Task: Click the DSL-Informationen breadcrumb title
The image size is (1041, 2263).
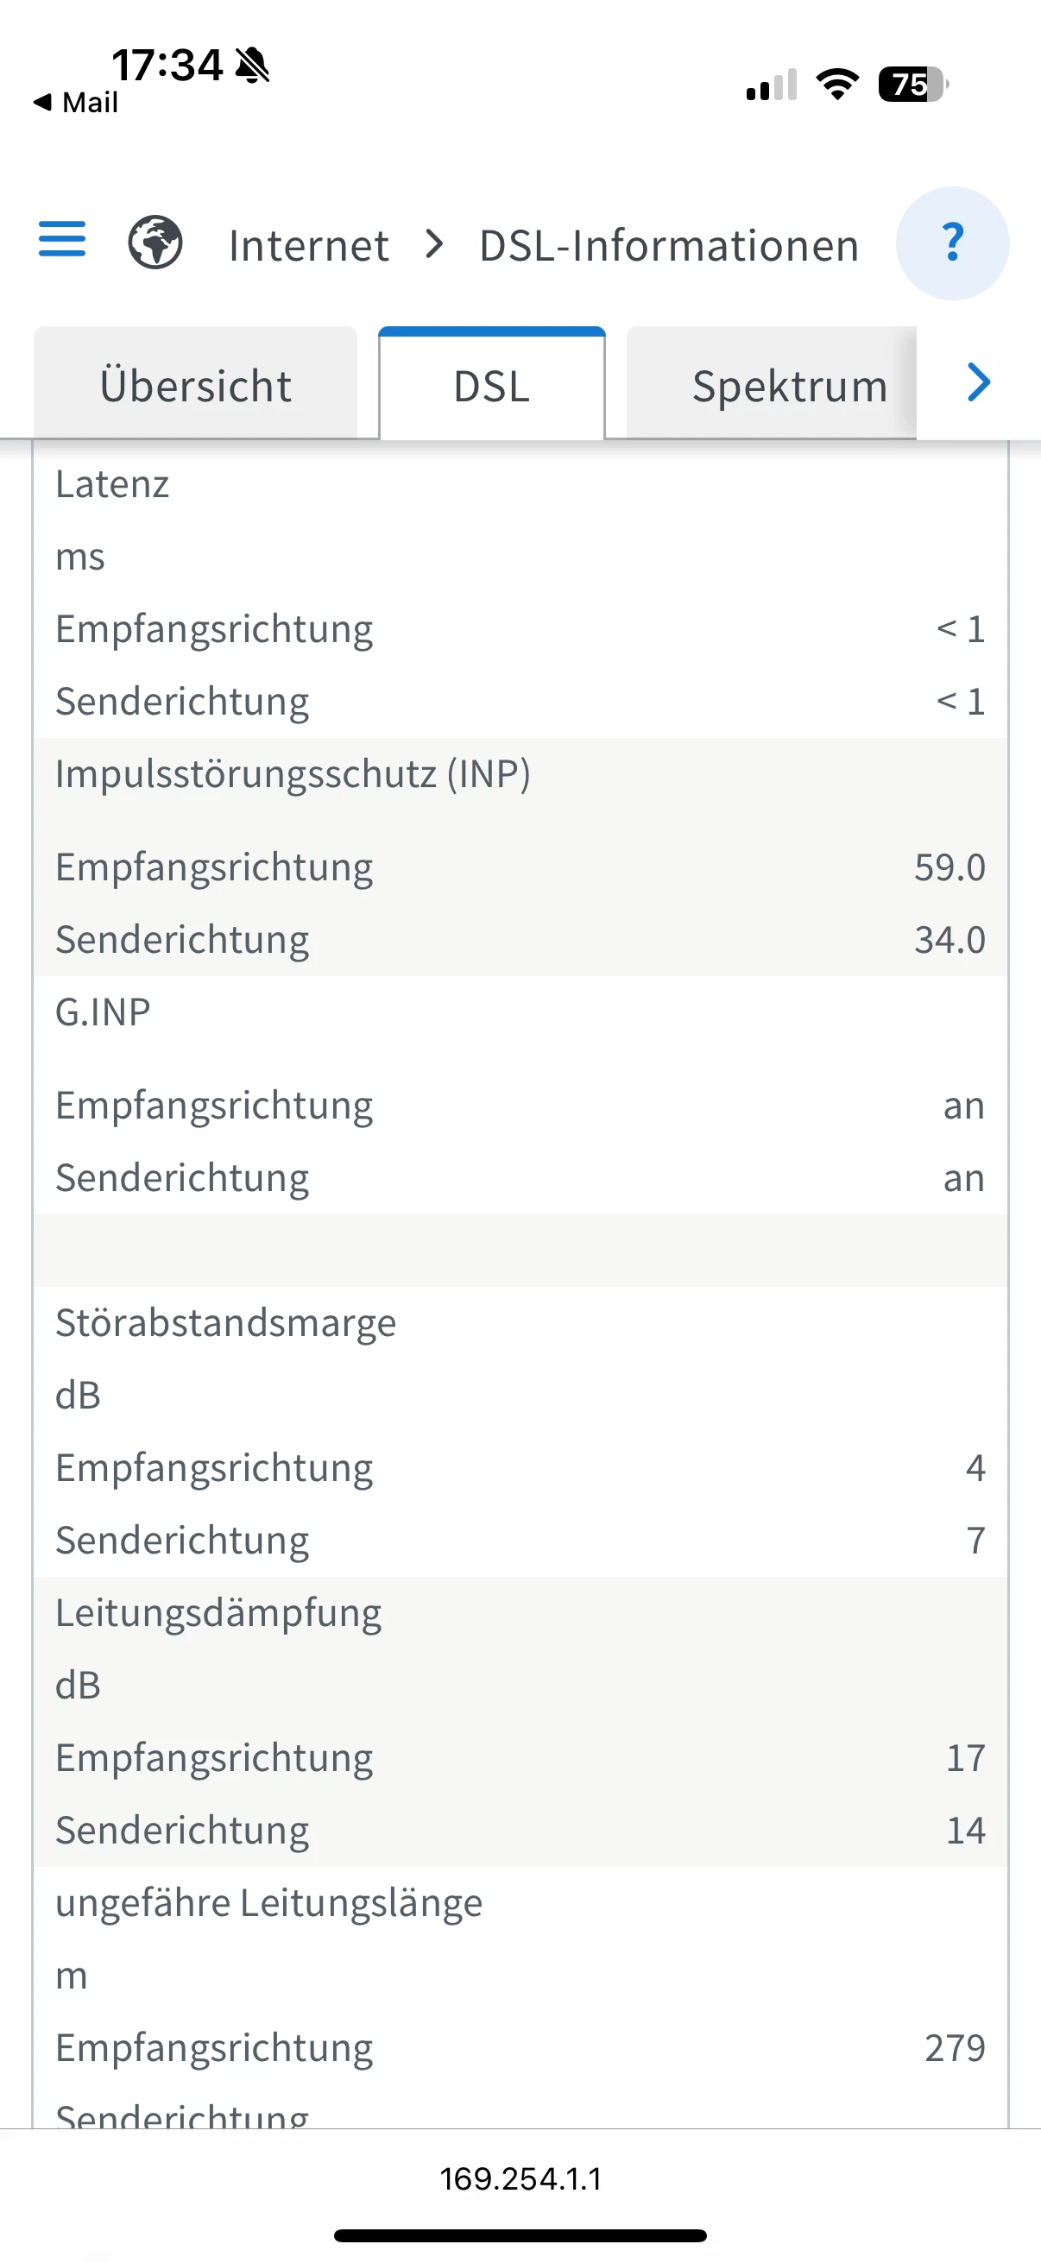Action: point(668,245)
